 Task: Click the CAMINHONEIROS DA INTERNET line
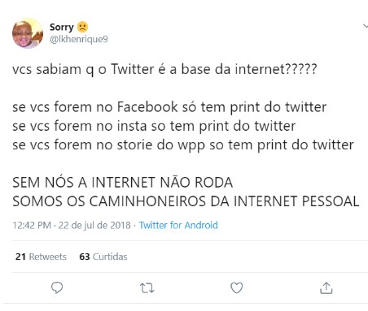pyautogui.click(x=186, y=201)
